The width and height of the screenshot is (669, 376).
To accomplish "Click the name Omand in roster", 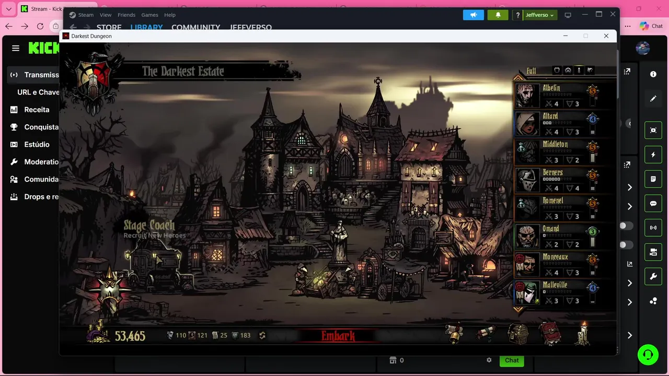I will (x=551, y=229).
